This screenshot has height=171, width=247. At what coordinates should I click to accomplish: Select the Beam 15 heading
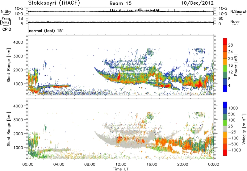(x=120, y=3)
